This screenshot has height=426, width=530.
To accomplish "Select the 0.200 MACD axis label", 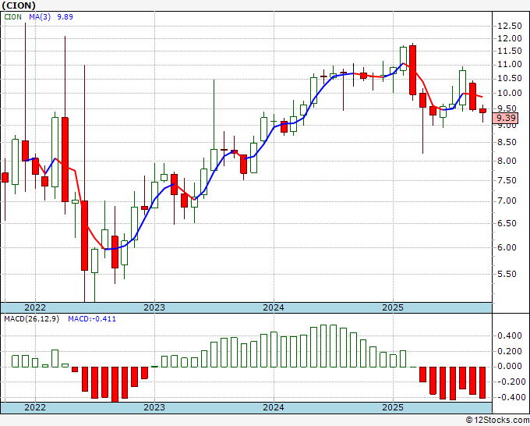I will [510, 352].
